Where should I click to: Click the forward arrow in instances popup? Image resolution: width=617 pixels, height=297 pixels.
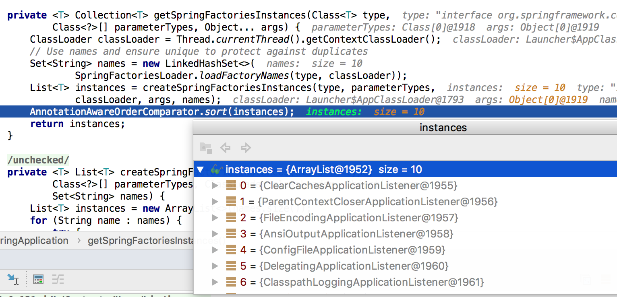(x=246, y=148)
